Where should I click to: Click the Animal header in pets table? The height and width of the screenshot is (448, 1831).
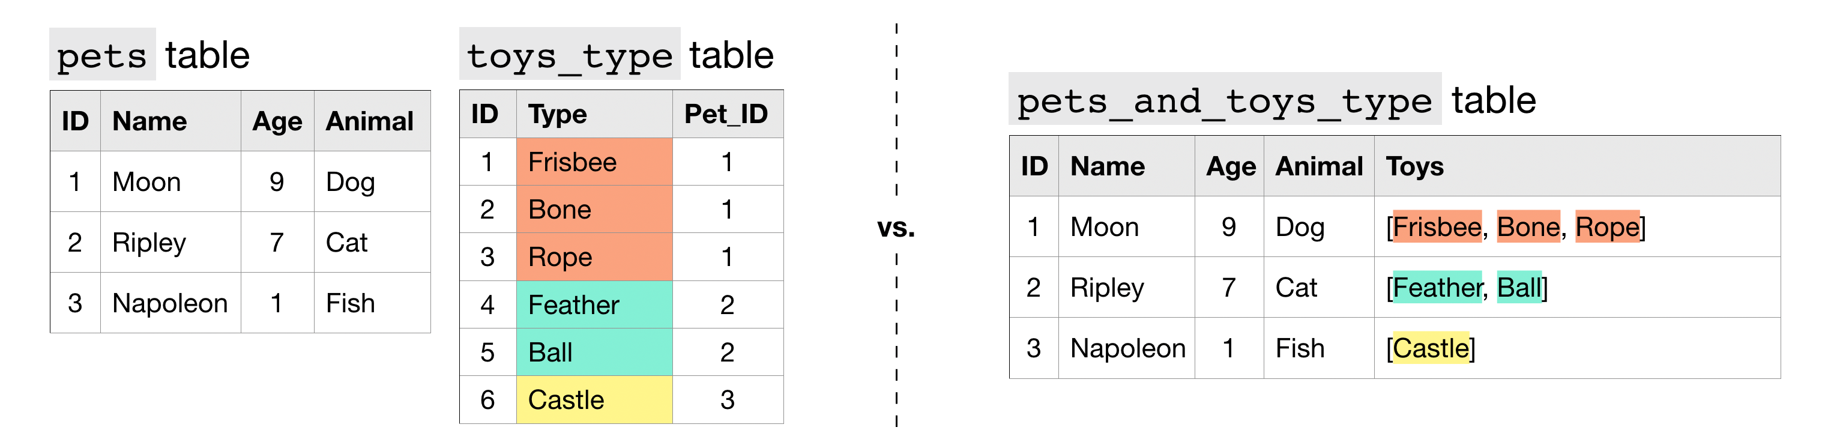(x=369, y=121)
